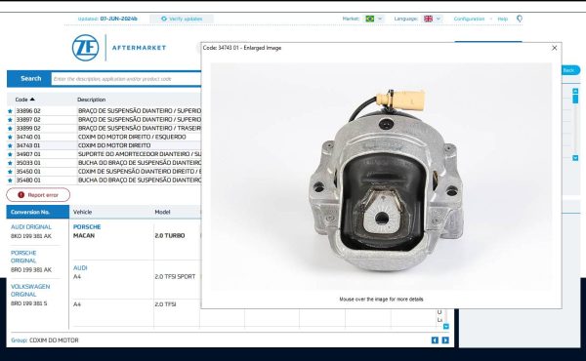Click the star icon for 34740 01

[x=10, y=137]
